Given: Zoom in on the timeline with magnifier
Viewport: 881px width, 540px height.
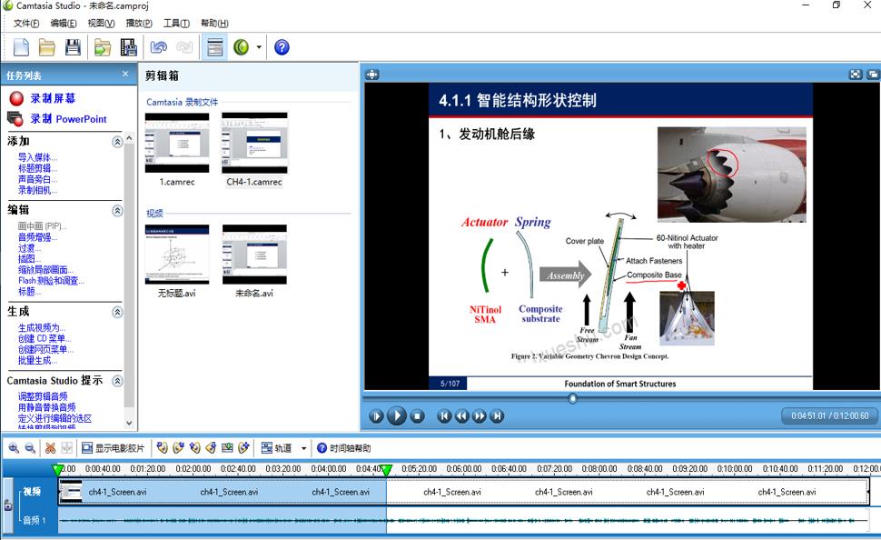Looking at the screenshot, I should [14, 448].
